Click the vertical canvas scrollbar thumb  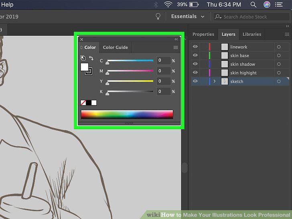tap(185, 168)
